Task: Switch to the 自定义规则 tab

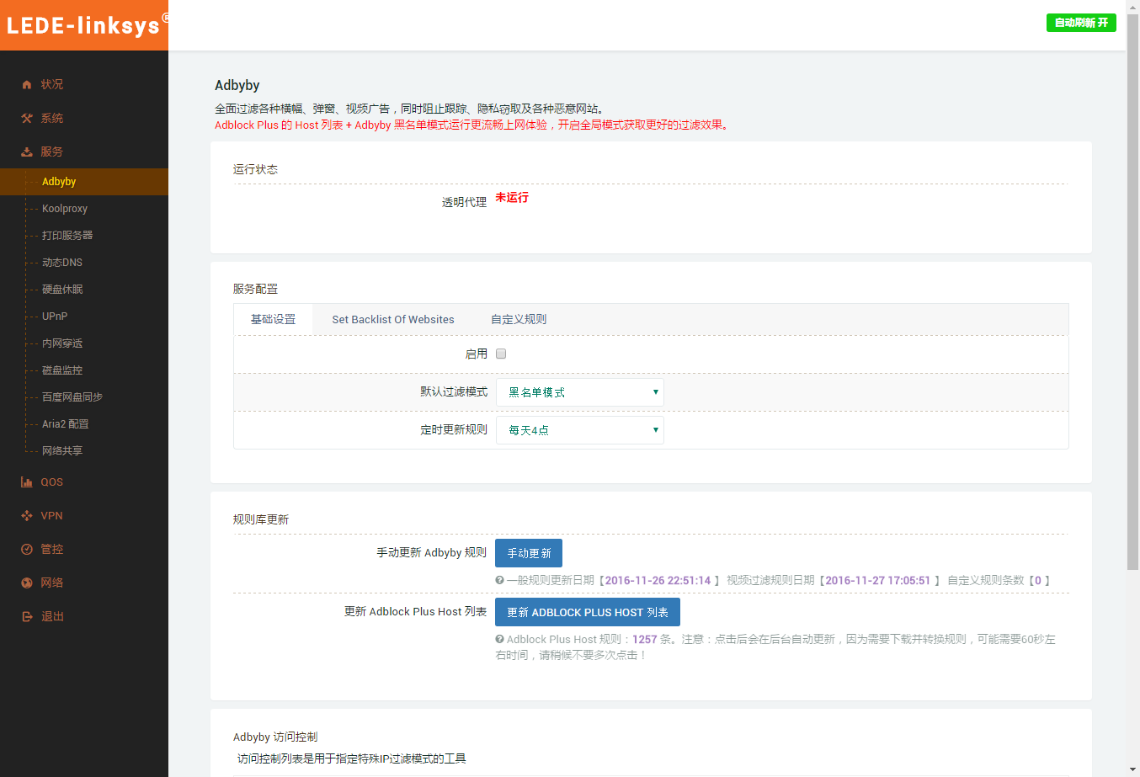Action: (x=519, y=320)
